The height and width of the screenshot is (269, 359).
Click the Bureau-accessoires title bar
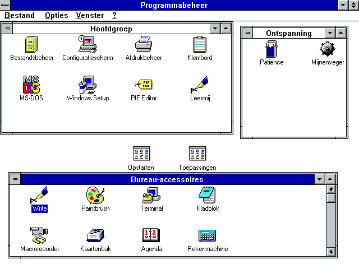(x=167, y=179)
